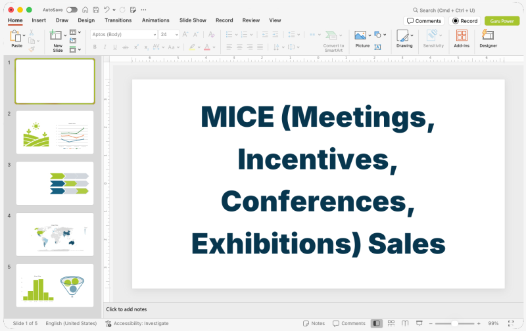Open the Review tab
This screenshot has height=331, width=526.
point(251,20)
